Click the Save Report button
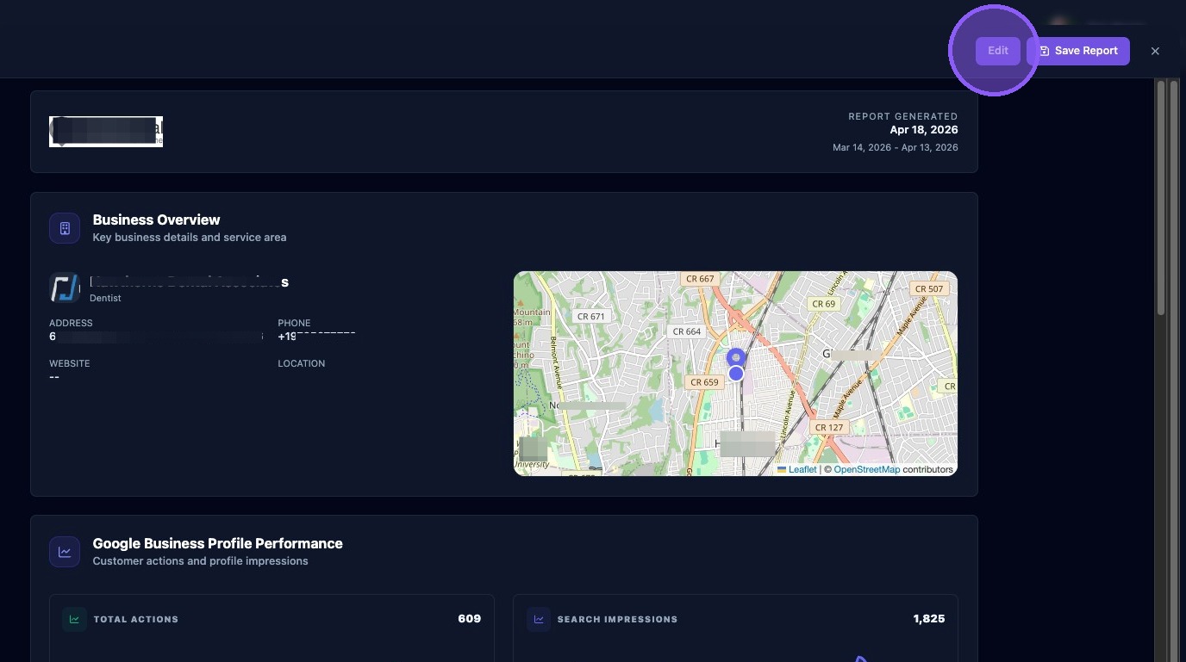The width and height of the screenshot is (1186, 662). [1077, 51]
